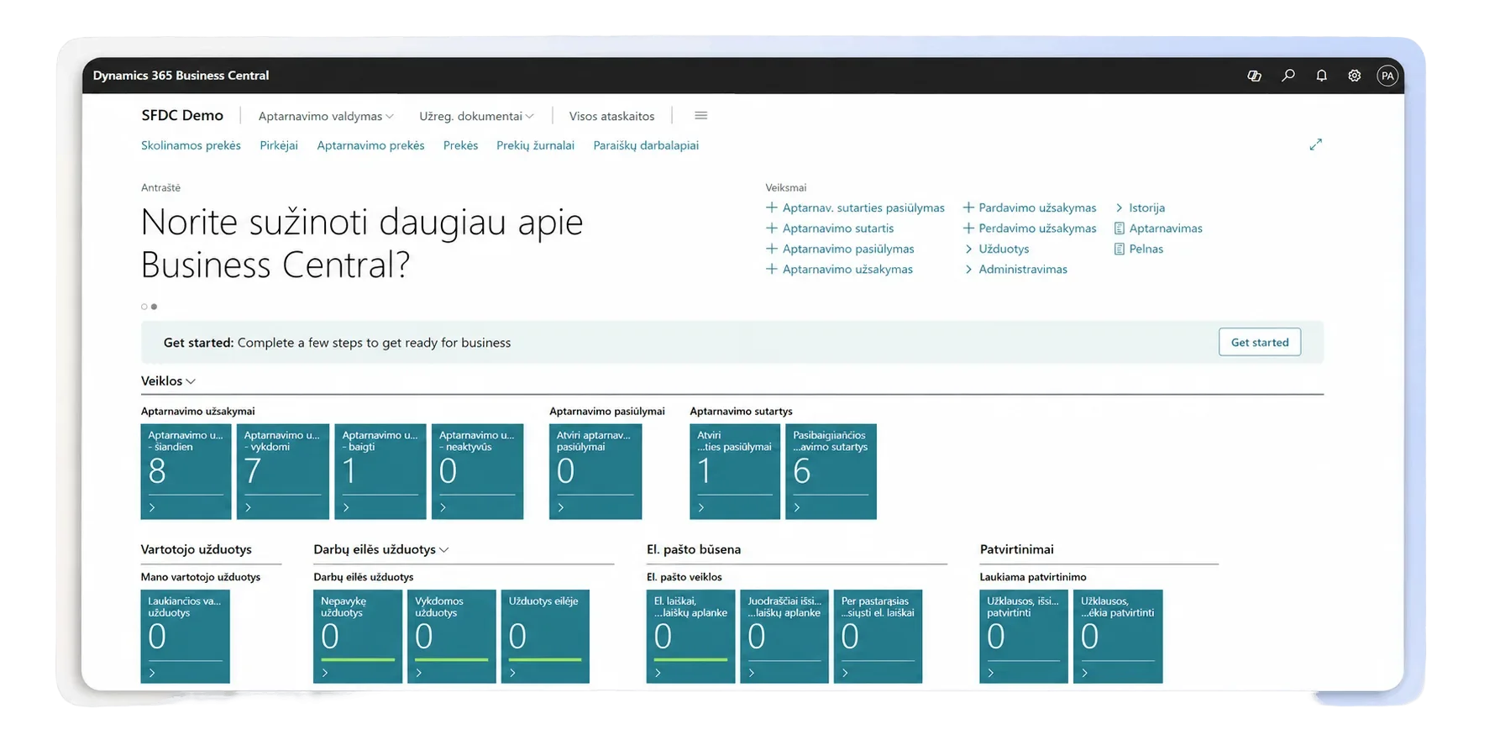Select second headline carousel dot

pyautogui.click(x=154, y=307)
